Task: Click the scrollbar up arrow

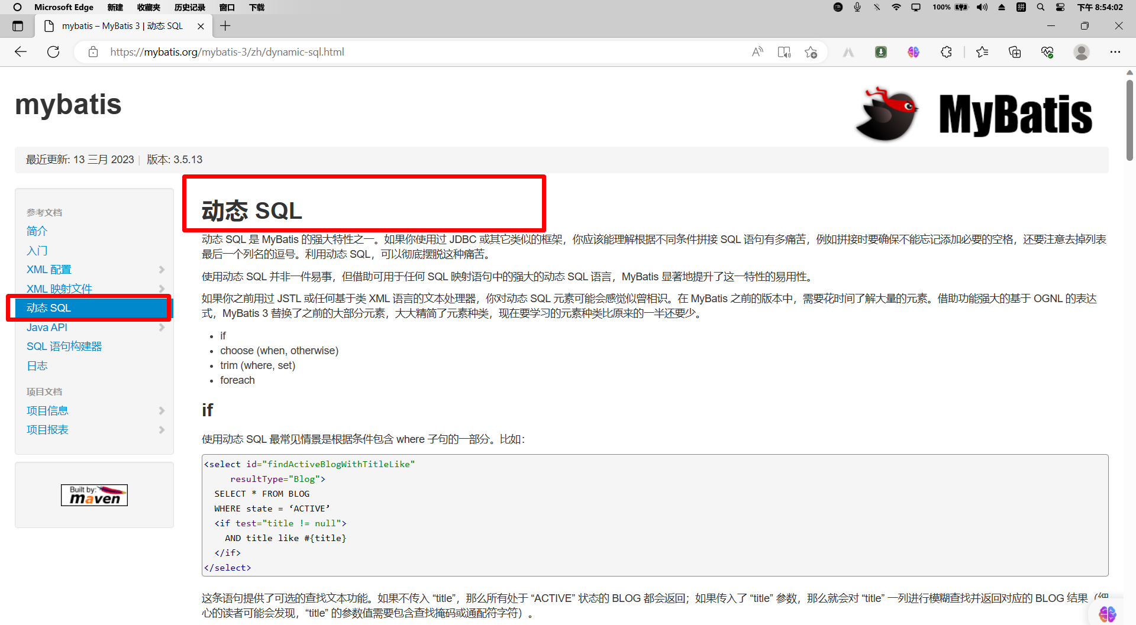Action: [1129, 73]
